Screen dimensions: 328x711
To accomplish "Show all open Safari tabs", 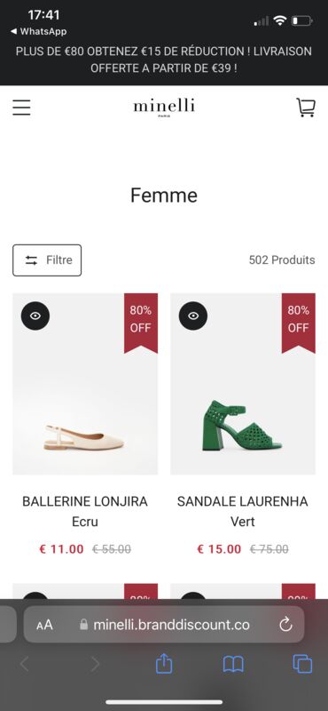I will coord(302,664).
